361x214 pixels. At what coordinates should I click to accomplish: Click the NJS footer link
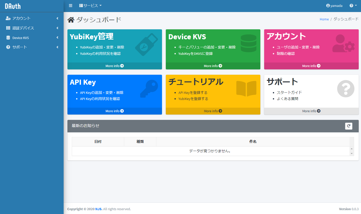(99, 209)
